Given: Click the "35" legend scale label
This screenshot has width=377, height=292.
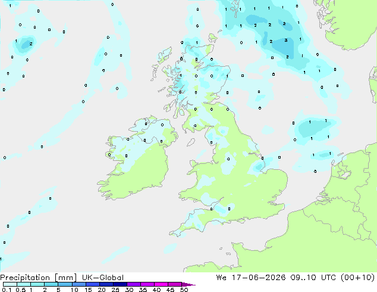Looking at the screenshot, I should point(143,290).
